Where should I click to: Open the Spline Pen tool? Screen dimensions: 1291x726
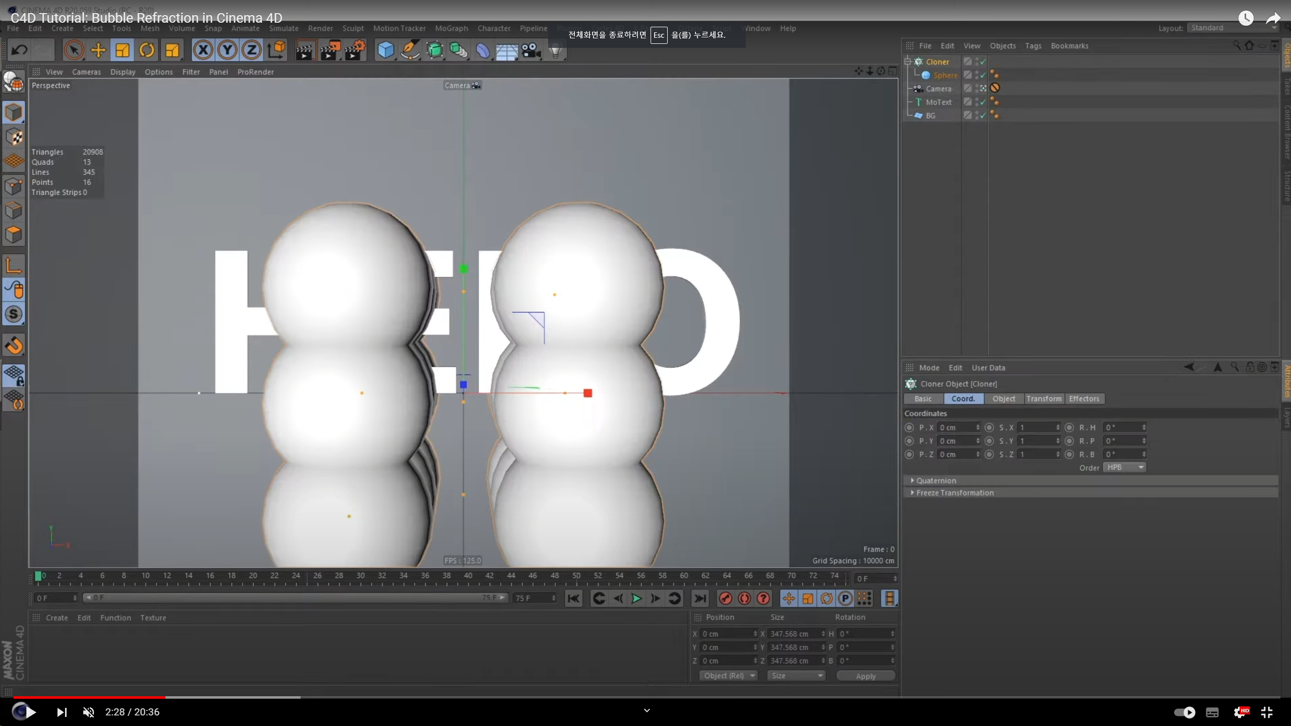[410, 50]
